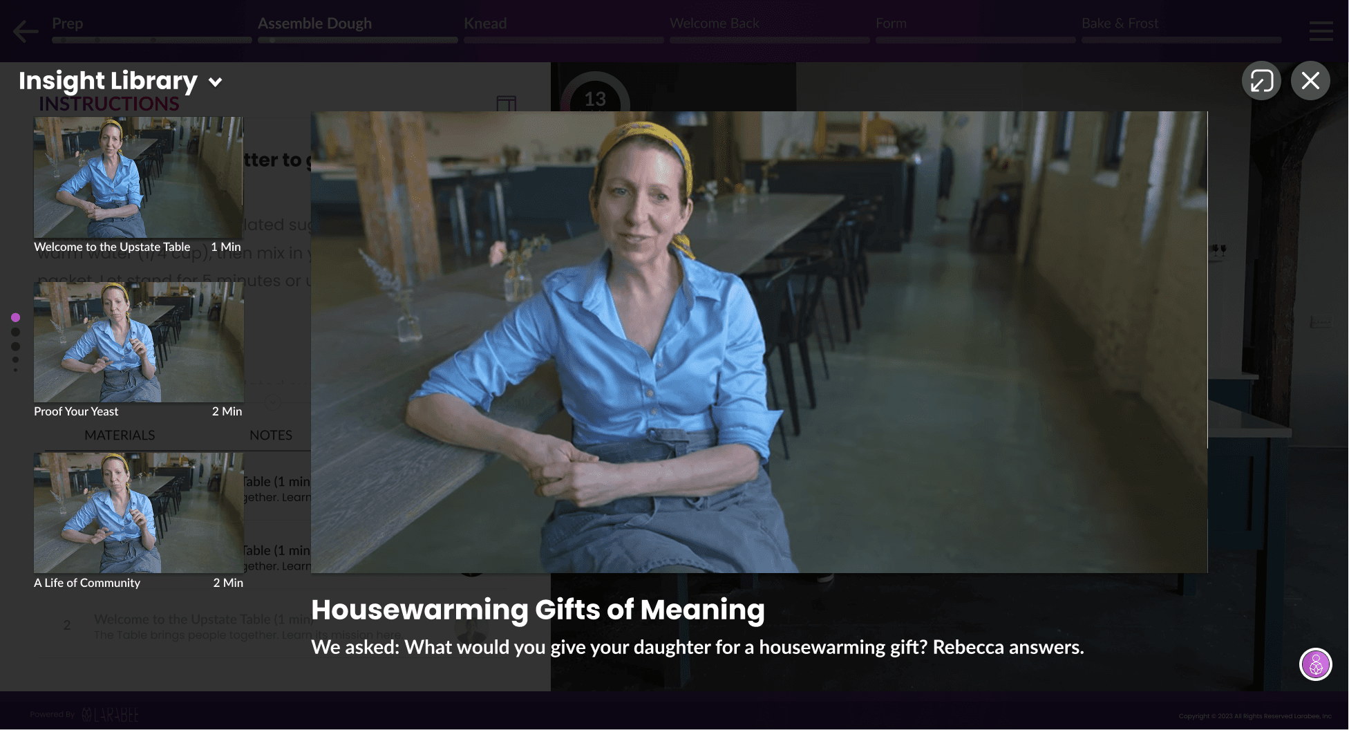Minimize video with the shrink overlay icon
Screen dimensions: 1349x730
click(1261, 81)
